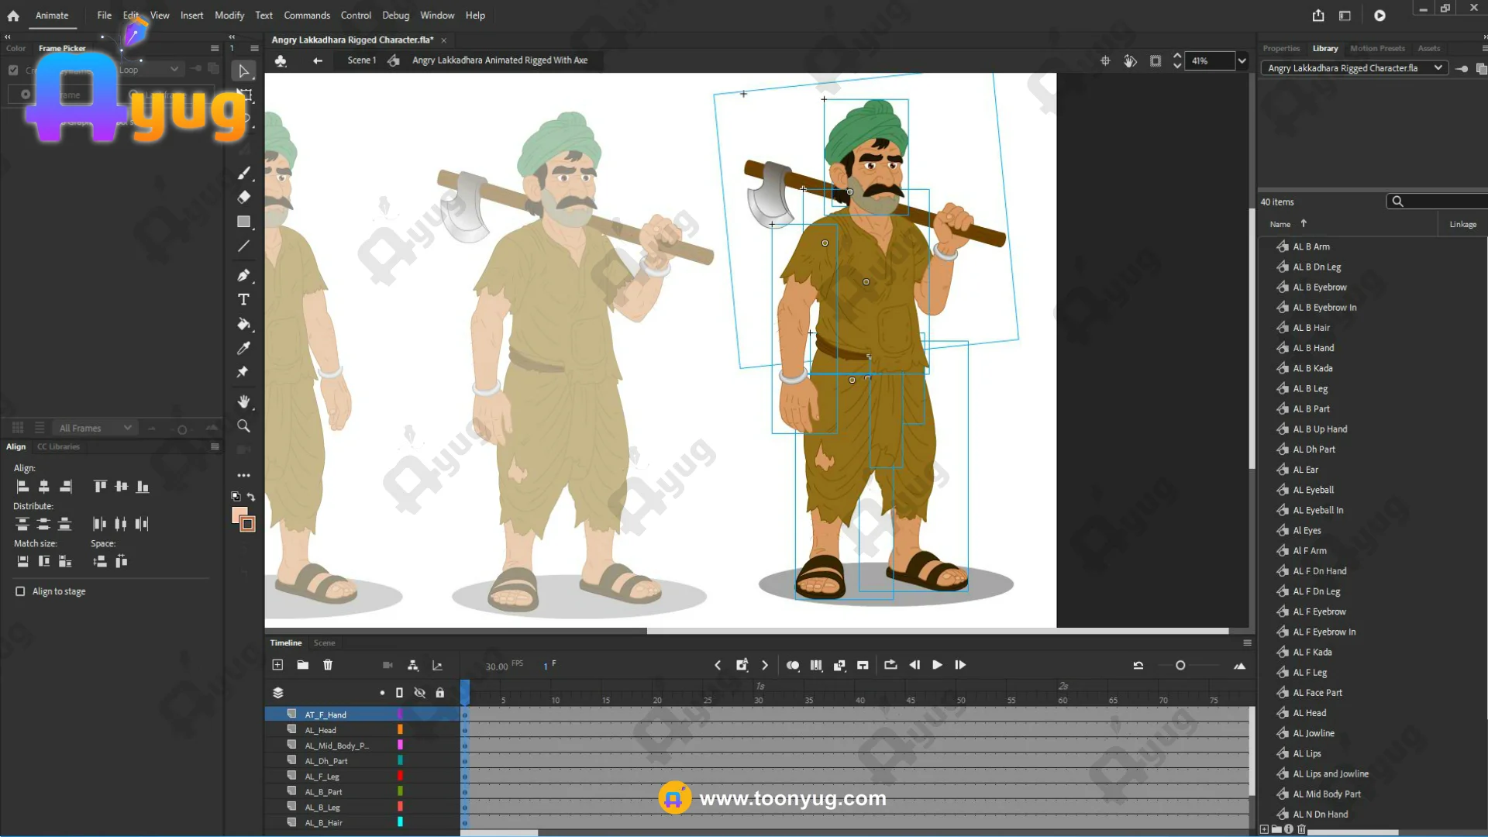Viewport: 1488px width, 837px height.
Task: Select the Rectangle tool
Action: pyautogui.click(x=243, y=222)
